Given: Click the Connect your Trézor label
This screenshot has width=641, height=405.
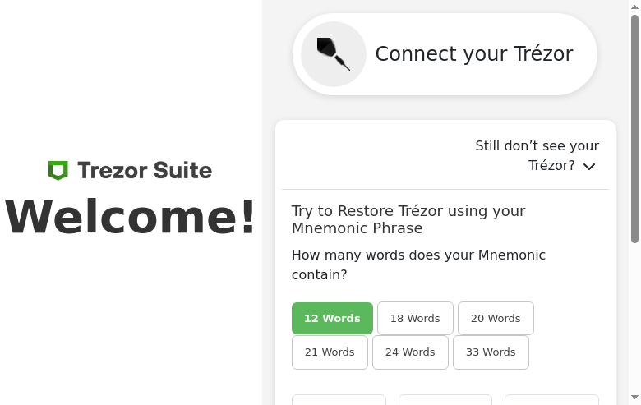Looking at the screenshot, I should [x=473, y=54].
